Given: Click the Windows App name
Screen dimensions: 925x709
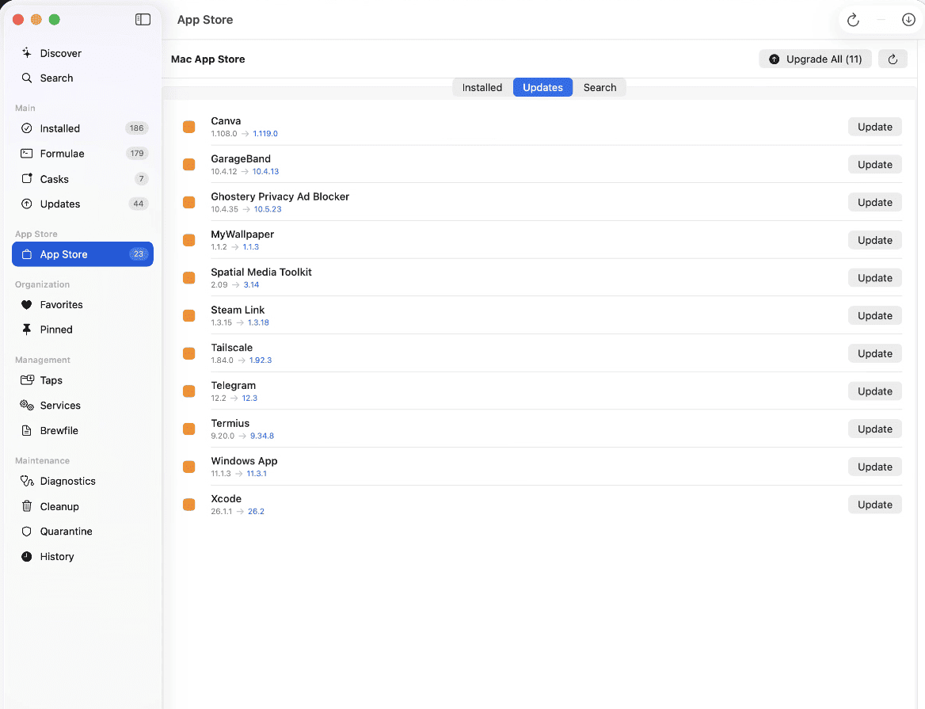Looking at the screenshot, I should pos(244,461).
